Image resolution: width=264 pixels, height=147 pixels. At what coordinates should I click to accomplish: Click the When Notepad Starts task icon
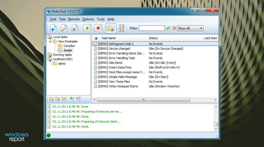point(95,86)
